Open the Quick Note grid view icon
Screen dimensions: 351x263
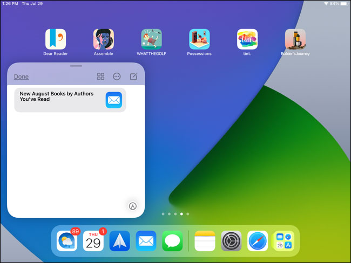click(x=100, y=77)
